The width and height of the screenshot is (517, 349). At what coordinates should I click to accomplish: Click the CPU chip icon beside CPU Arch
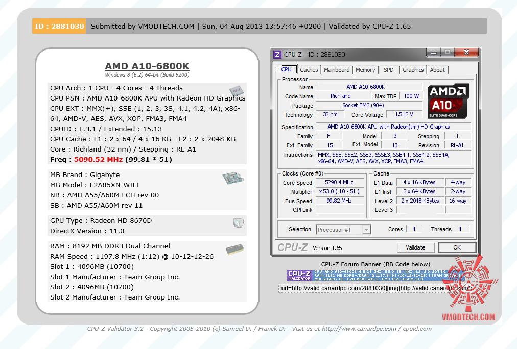(237, 90)
